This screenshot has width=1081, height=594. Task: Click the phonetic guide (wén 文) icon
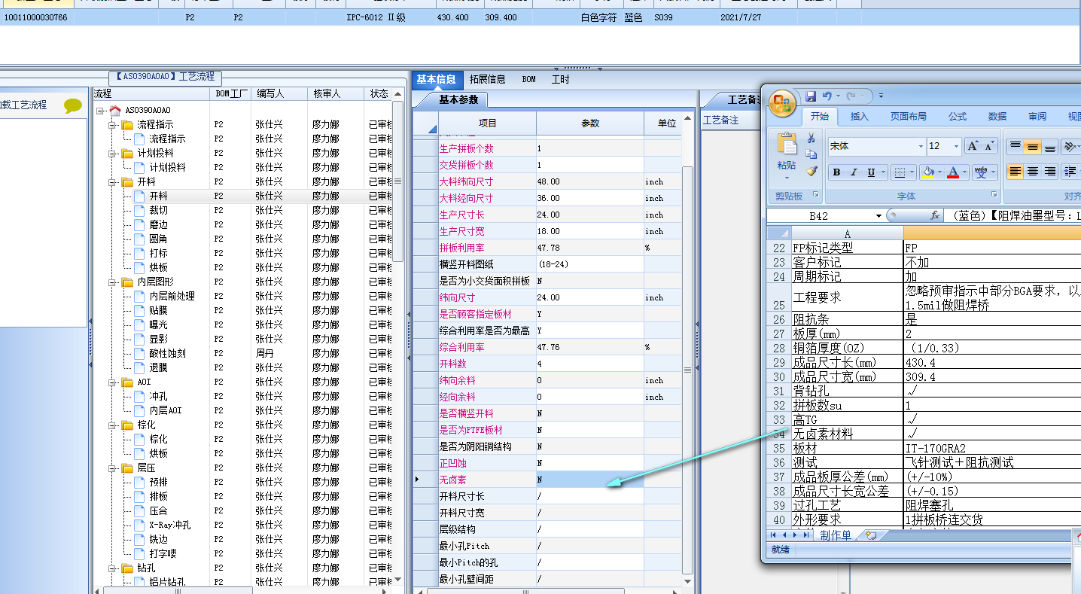[981, 172]
